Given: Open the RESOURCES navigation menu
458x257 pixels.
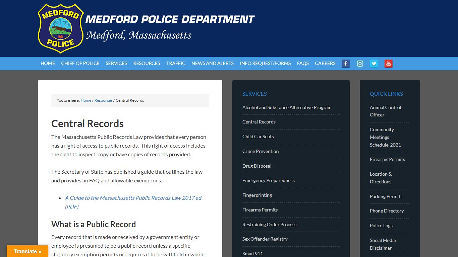Looking at the screenshot, I should [147, 63].
